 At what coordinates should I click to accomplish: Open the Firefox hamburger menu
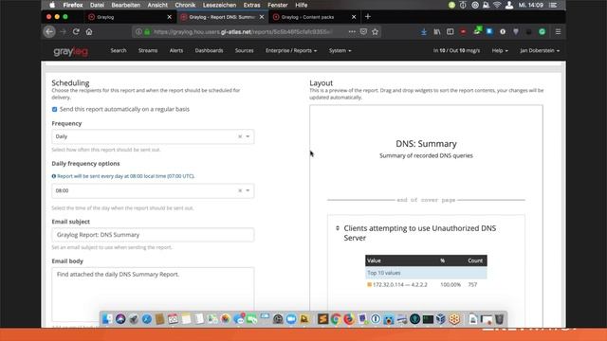(558, 31)
